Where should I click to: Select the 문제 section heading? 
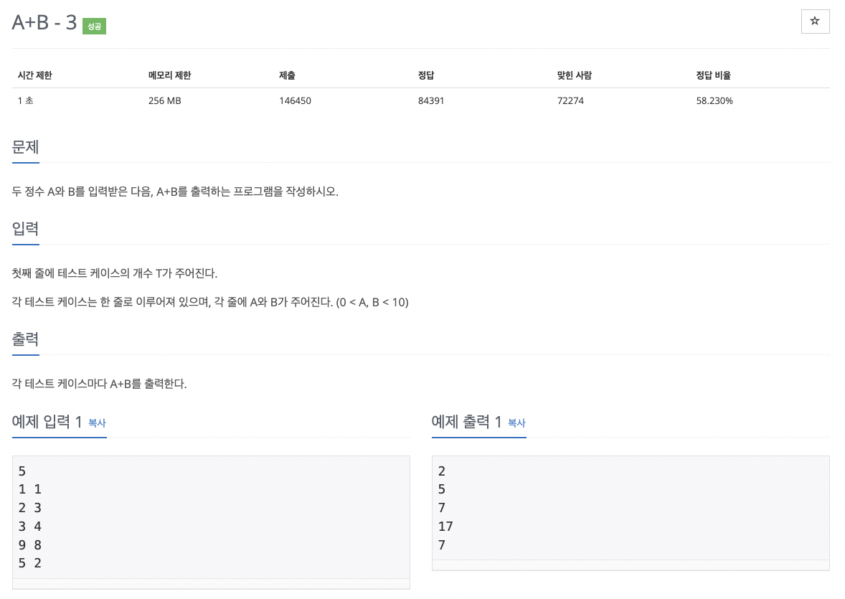(25, 148)
